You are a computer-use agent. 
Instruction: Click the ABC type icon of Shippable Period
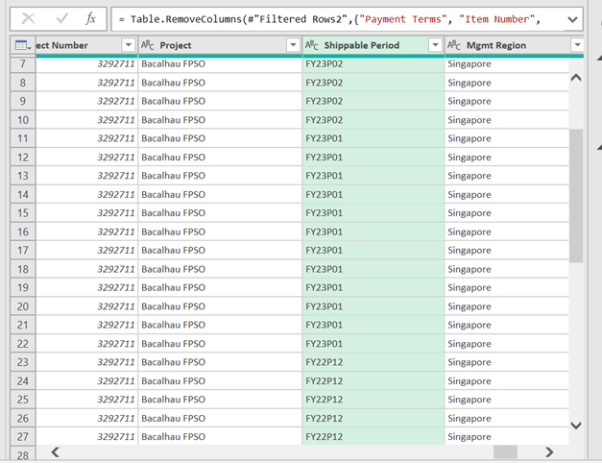[x=312, y=45]
